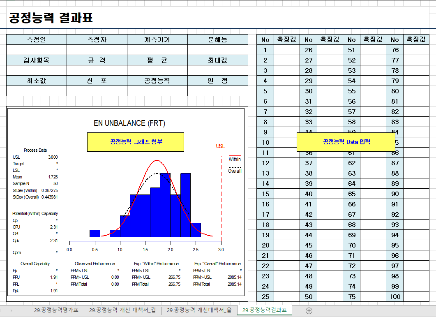Select the cell numbered 91

click(x=394, y=204)
